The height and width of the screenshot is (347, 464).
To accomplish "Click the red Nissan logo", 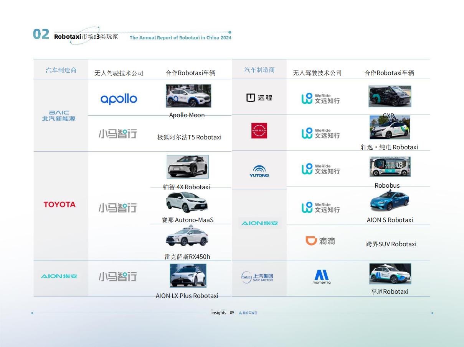I will (x=259, y=131).
